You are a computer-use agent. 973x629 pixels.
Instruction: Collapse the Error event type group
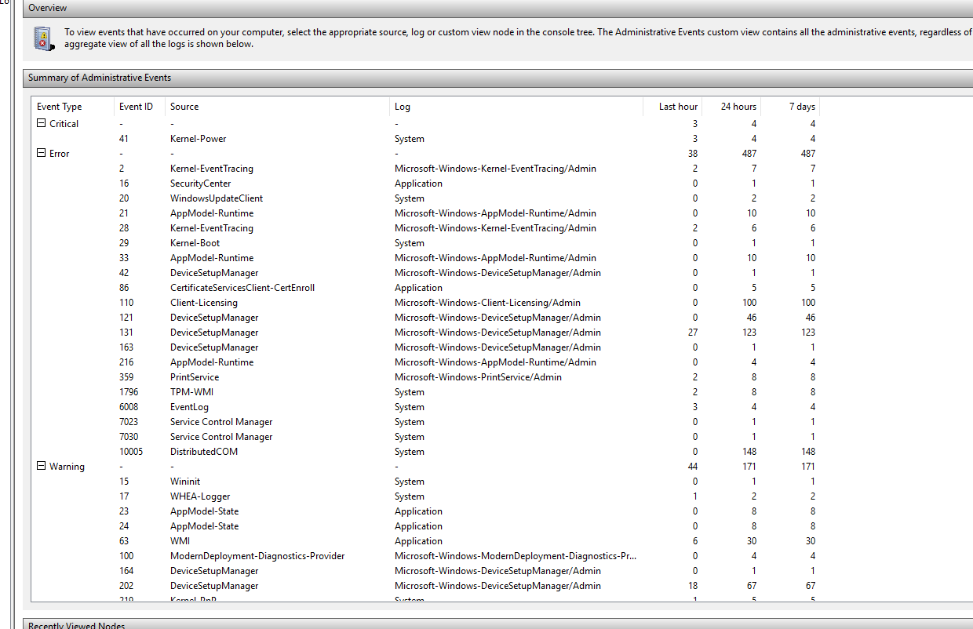(x=42, y=154)
